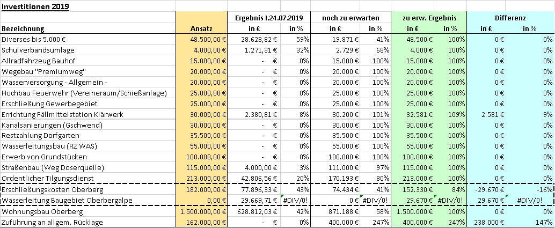
Task: Click the Ansatz column header cell
Action: (x=201, y=28)
